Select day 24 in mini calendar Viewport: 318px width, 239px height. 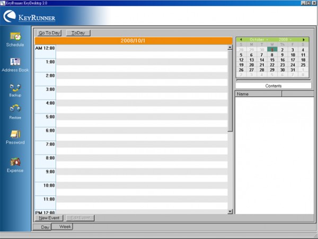293,65
